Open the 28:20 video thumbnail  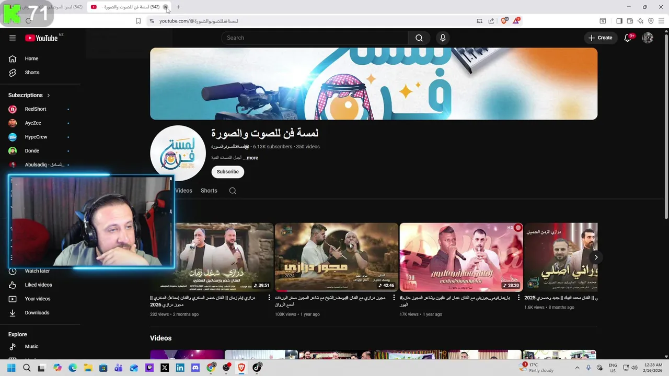point(462,257)
